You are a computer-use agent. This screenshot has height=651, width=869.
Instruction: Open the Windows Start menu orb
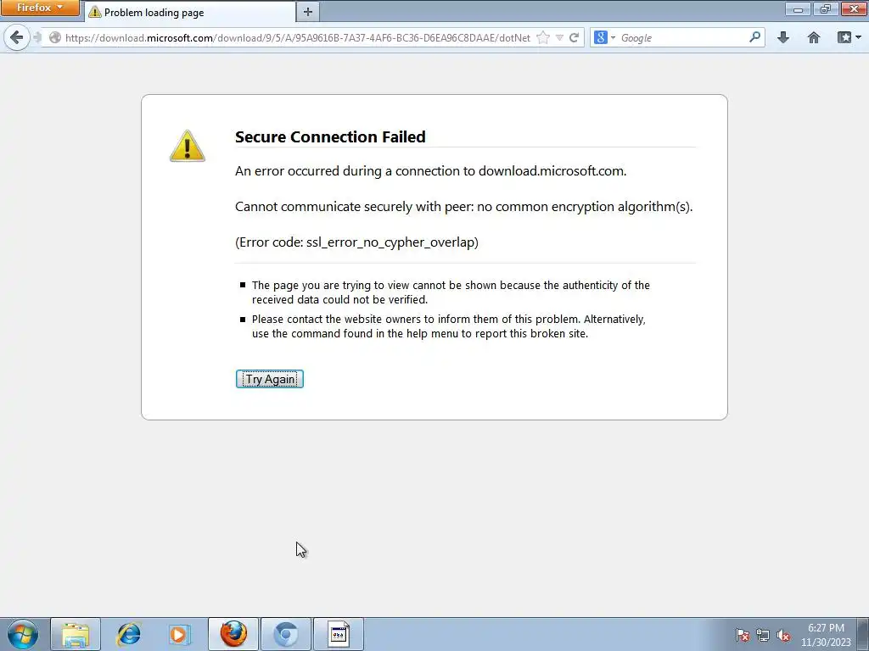[23, 634]
